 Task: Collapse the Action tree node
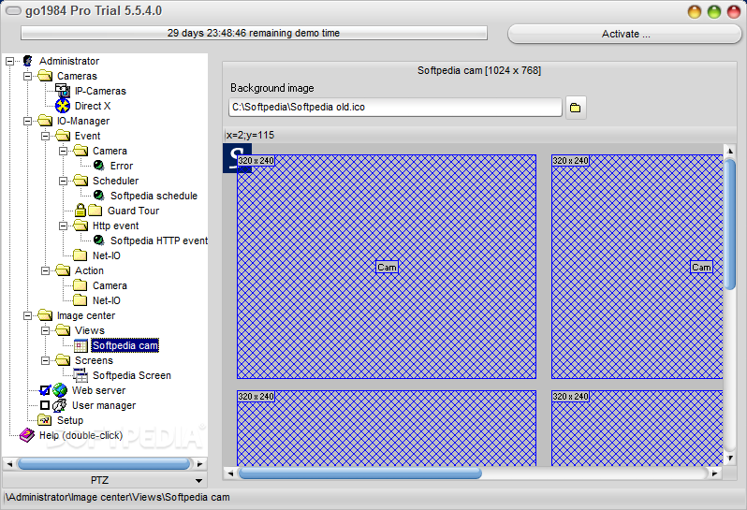[x=45, y=270]
